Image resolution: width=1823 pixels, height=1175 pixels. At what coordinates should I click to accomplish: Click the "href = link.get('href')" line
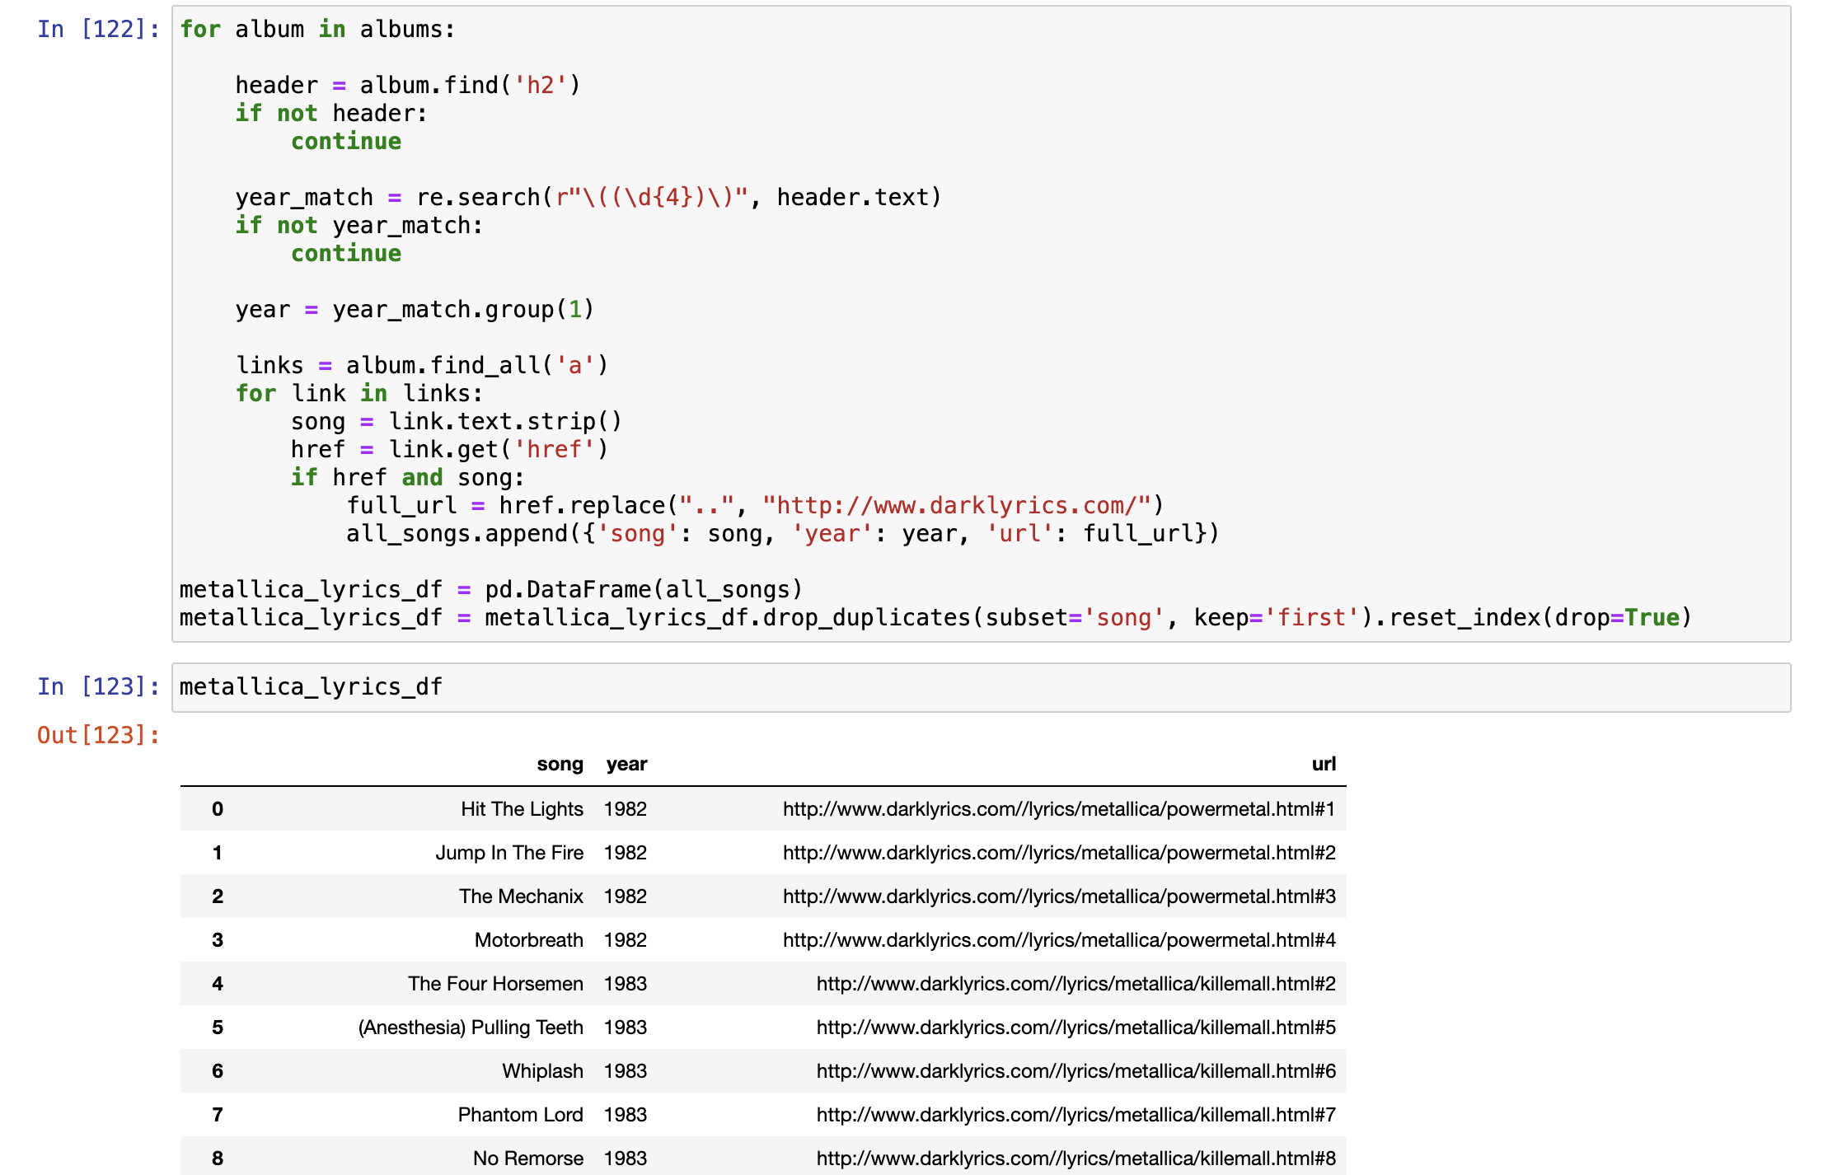[449, 450]
